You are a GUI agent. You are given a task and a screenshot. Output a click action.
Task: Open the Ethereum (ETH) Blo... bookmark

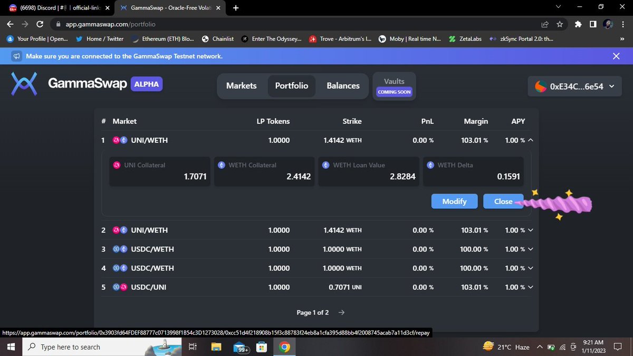point(163,39)
